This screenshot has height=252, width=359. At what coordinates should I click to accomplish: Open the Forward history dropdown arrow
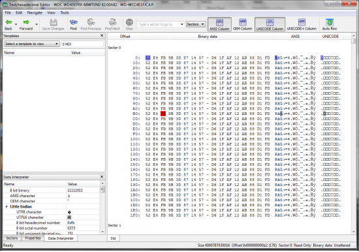37,24
